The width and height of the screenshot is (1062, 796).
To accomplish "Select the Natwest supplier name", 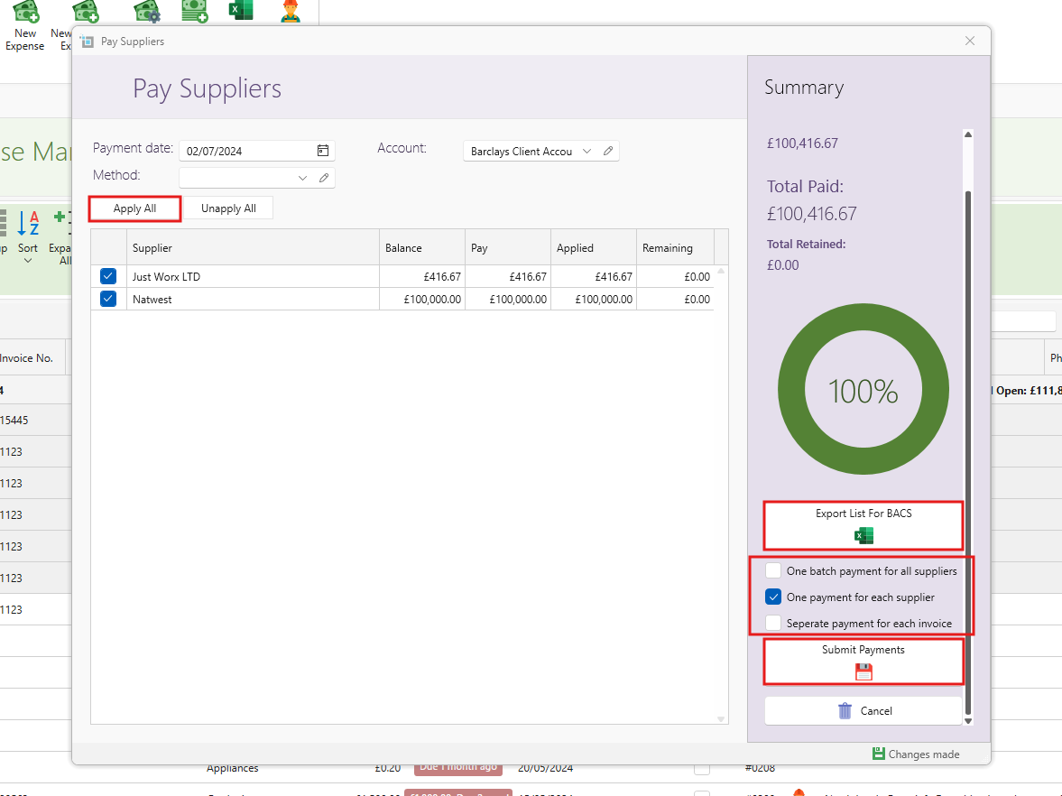I will point(152,300).
